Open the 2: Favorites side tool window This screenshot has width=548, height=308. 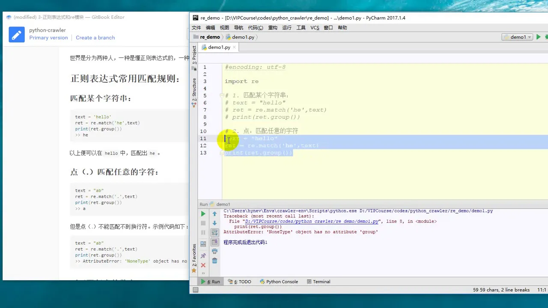click(x=194, y=259)
